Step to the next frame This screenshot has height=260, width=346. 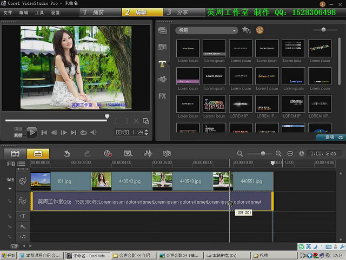tap(64, 132)
